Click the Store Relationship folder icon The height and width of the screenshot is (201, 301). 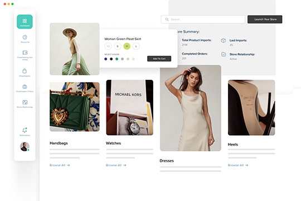[224, 54]
